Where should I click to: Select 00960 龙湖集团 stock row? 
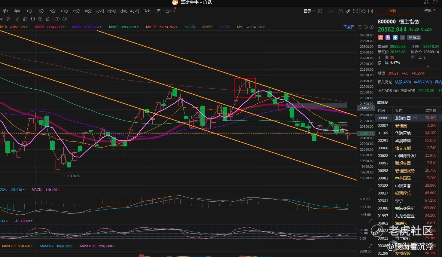coord(409,118)
